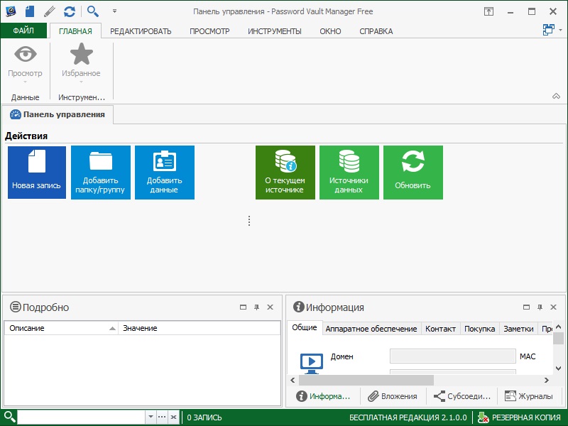Select the Контакт tab
Viewport: 568px width, 426px height.
click(x=440, y=329)
